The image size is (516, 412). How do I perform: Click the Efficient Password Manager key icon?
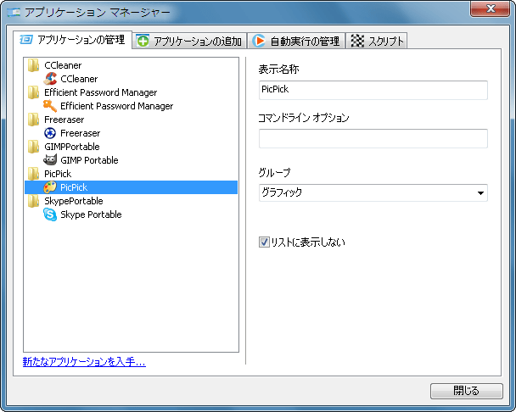pos(50,106)
